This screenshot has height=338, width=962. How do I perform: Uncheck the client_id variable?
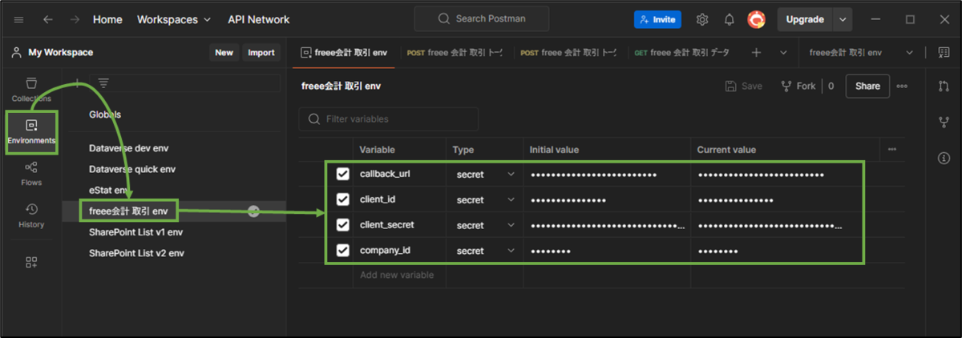(x=343, y=199)
